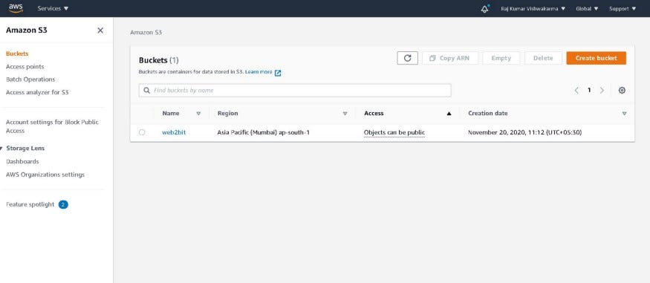Image resolution: width=650 pixels, height=283 pixels.
Task: Sort by Creation date column arrow
Action: point(624,114)
